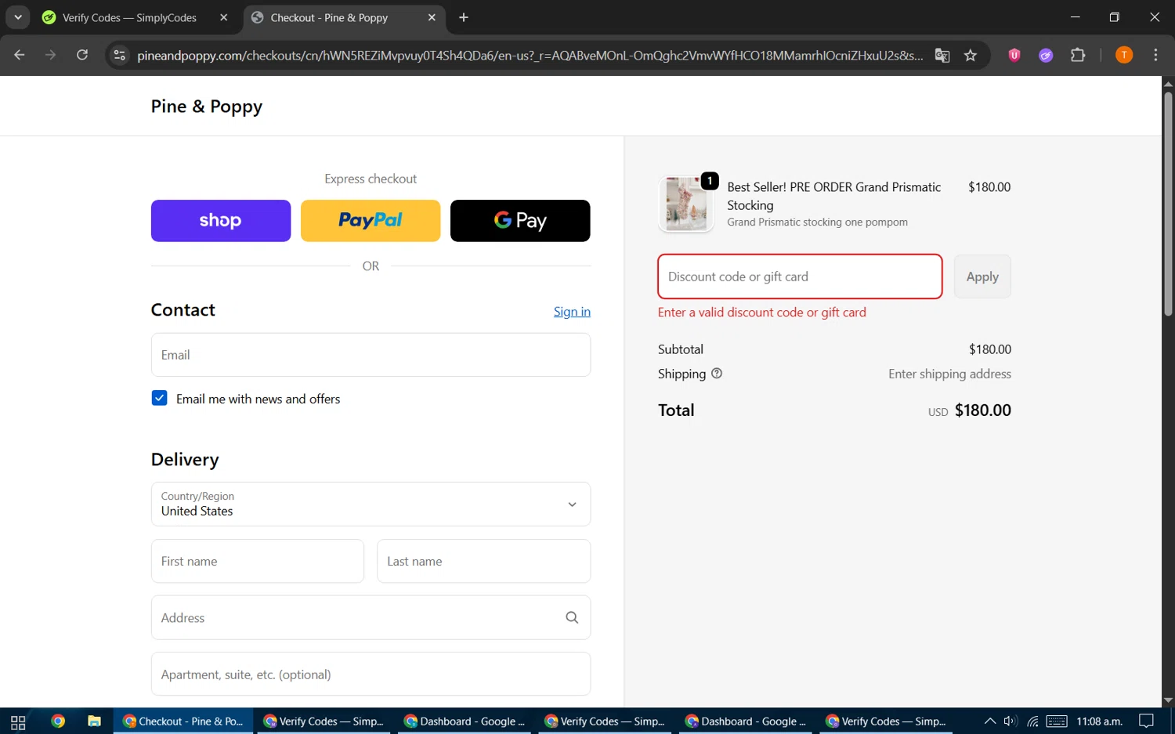Focus the Discount code or gift card field
This screenshot has width=1175, height=734.
[800, 277]
